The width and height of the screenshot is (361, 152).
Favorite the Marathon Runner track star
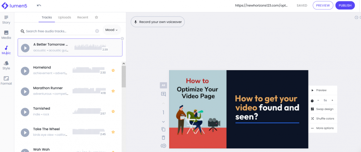point(113,91)
